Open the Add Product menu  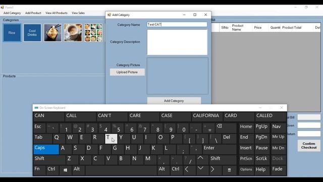click(x=33, y=13)
